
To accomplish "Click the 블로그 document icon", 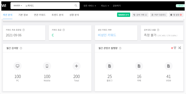I will tap(110, 66).
